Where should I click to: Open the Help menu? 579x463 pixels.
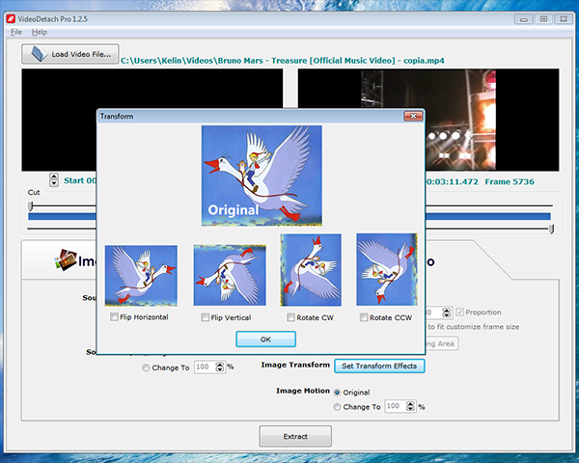pos(39,32)
